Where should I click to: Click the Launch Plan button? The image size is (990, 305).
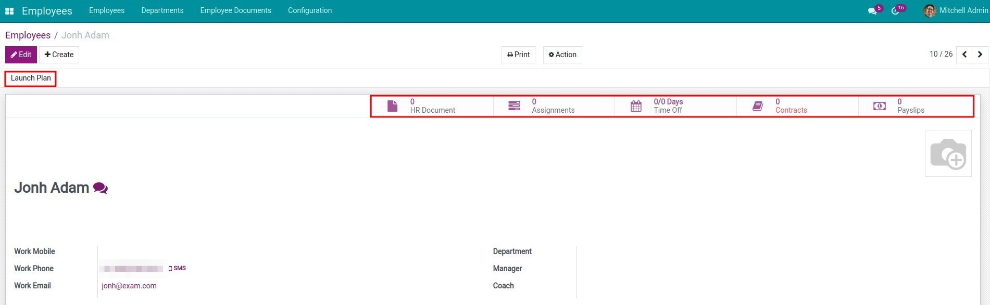click(x=31, y=78)
